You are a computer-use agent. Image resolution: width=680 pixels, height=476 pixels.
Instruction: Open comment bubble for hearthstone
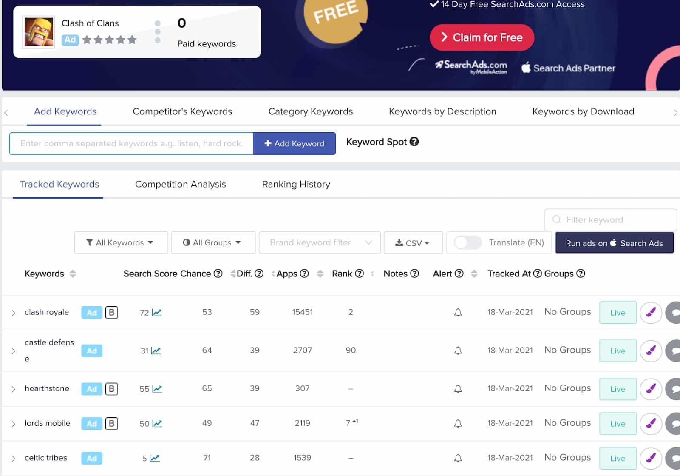point(674,389)
